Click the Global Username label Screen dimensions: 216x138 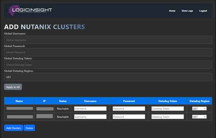[x=15, y=34]
